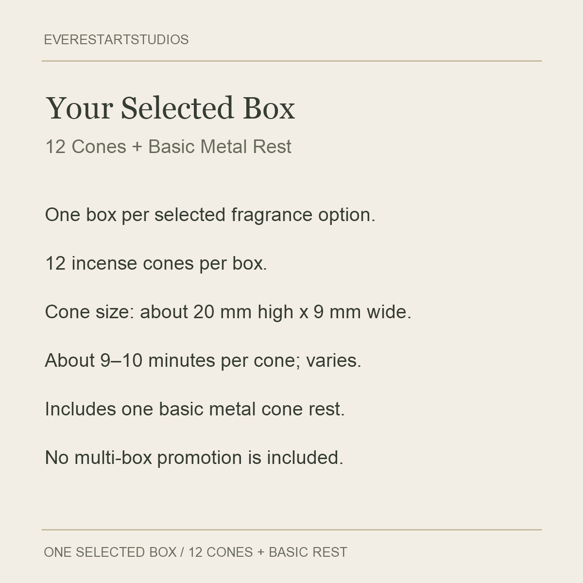Click the top horizontal divider line
This screenshot has width=583, height=583.
[291, 61]
